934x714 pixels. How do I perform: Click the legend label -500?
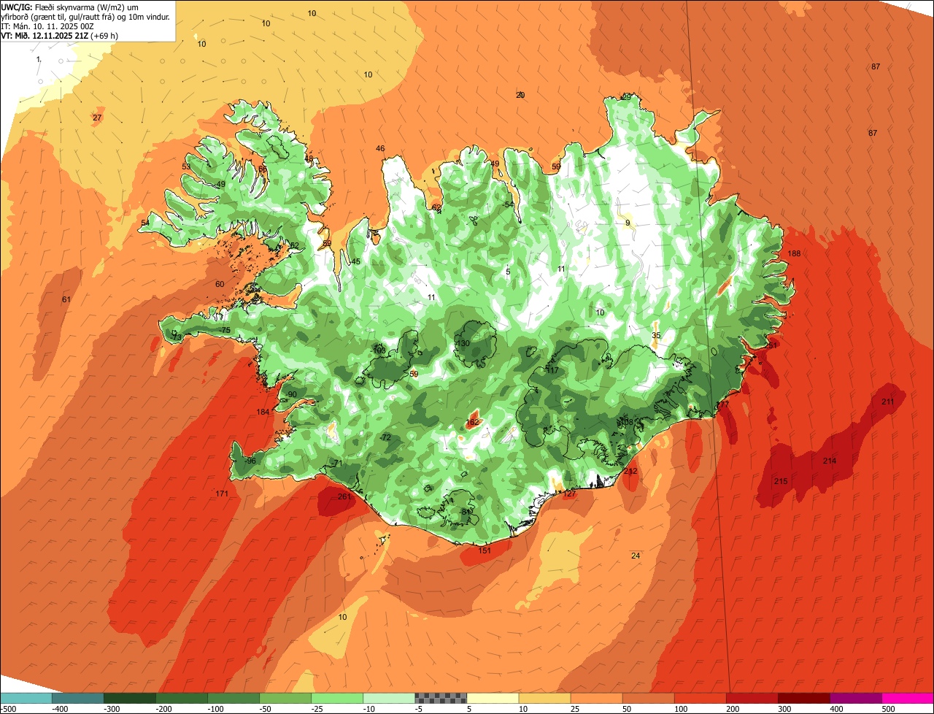(x=8, y=708)
